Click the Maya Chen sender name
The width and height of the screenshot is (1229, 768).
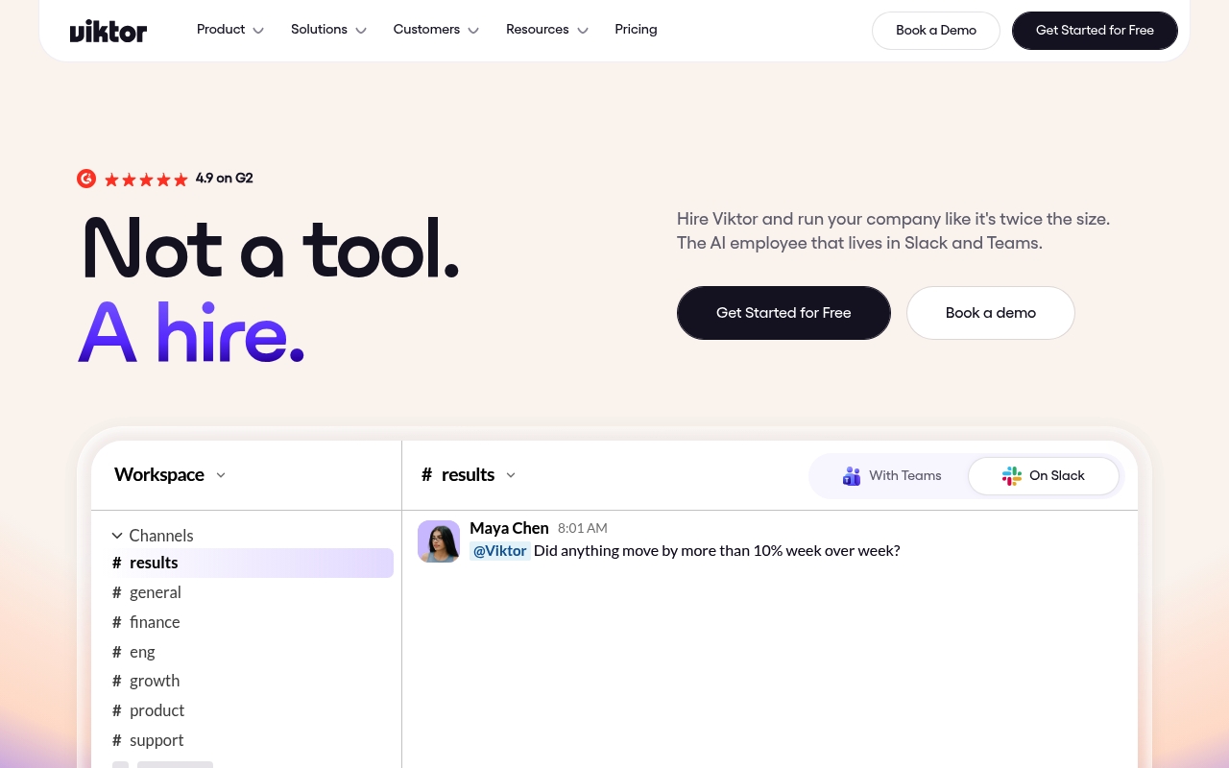click(509, 528)
